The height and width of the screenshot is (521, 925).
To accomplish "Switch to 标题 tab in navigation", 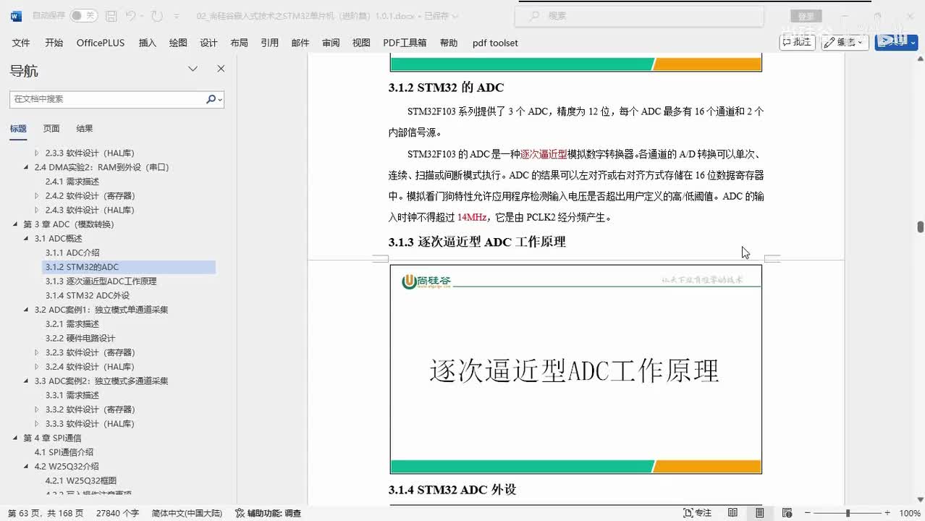I will pyautogui.click(x=18, y=129).
